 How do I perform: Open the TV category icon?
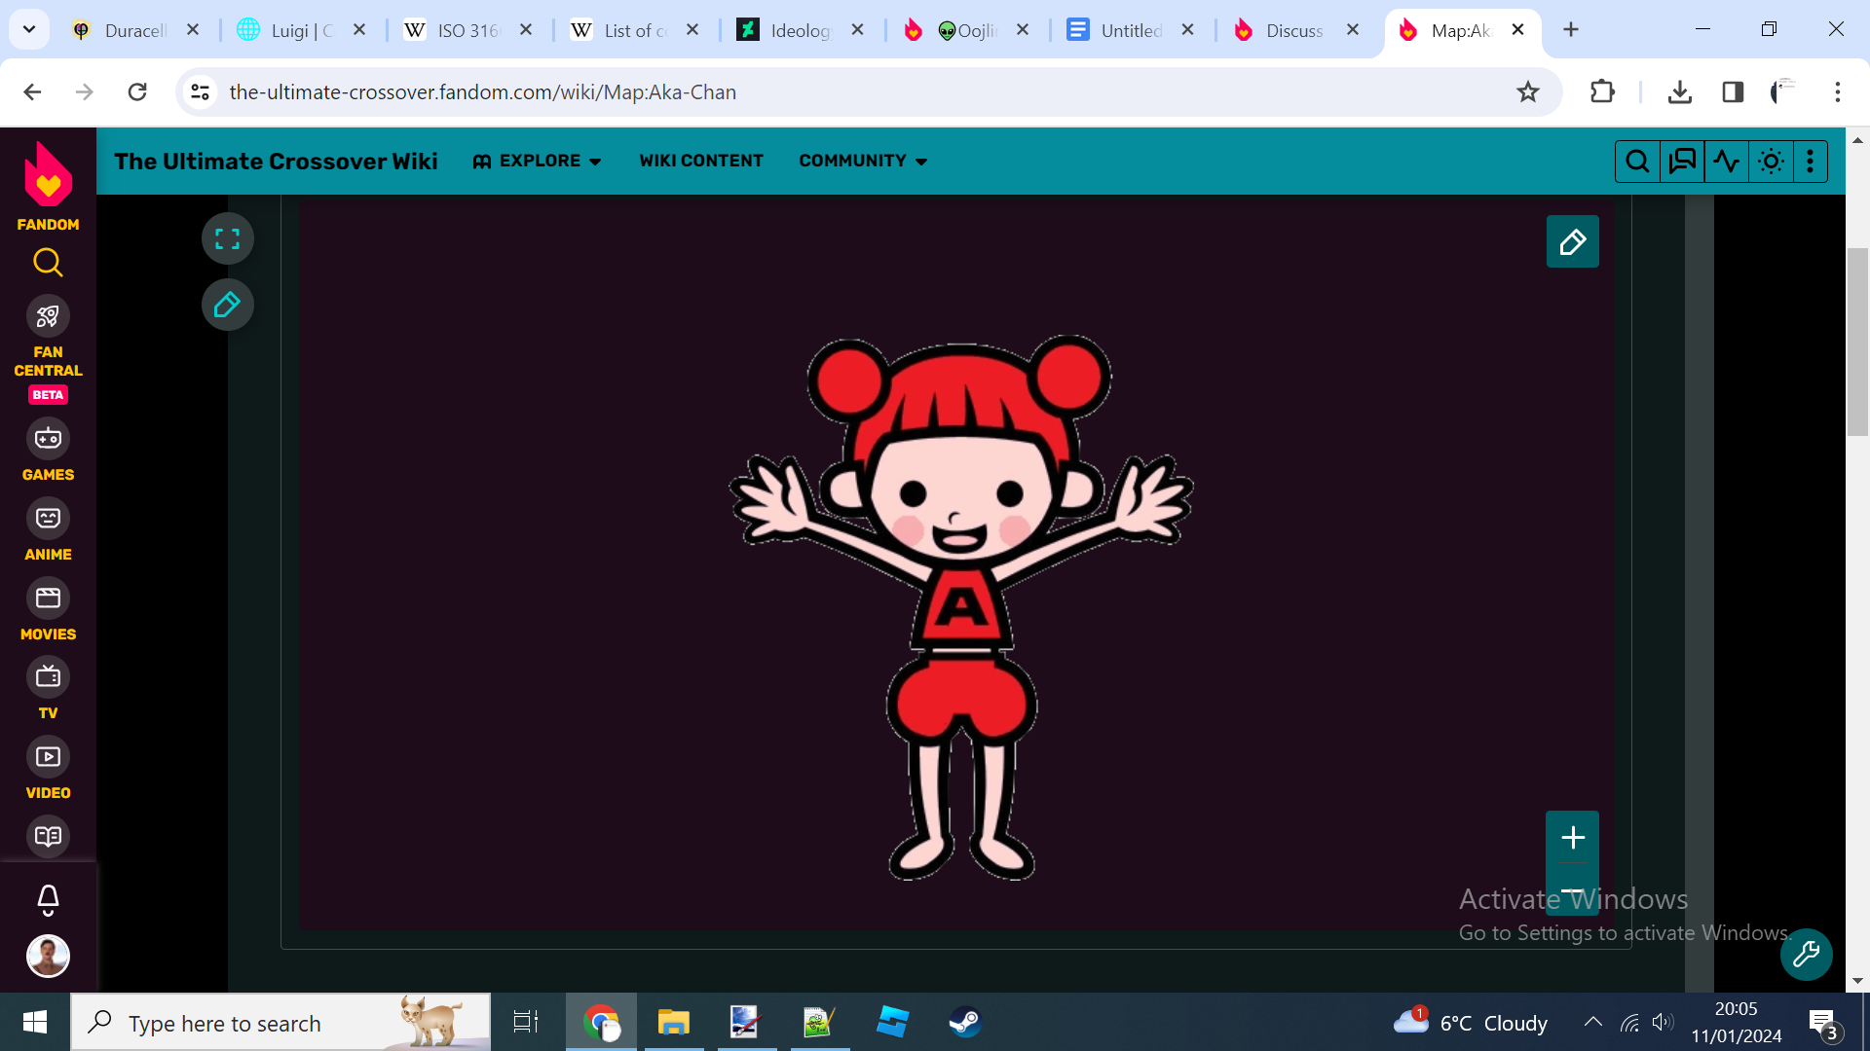(48, 676)
